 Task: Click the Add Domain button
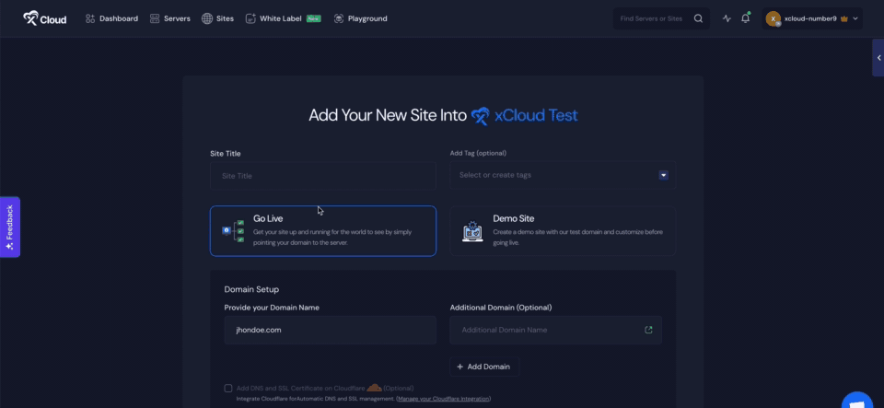(484, 367)
